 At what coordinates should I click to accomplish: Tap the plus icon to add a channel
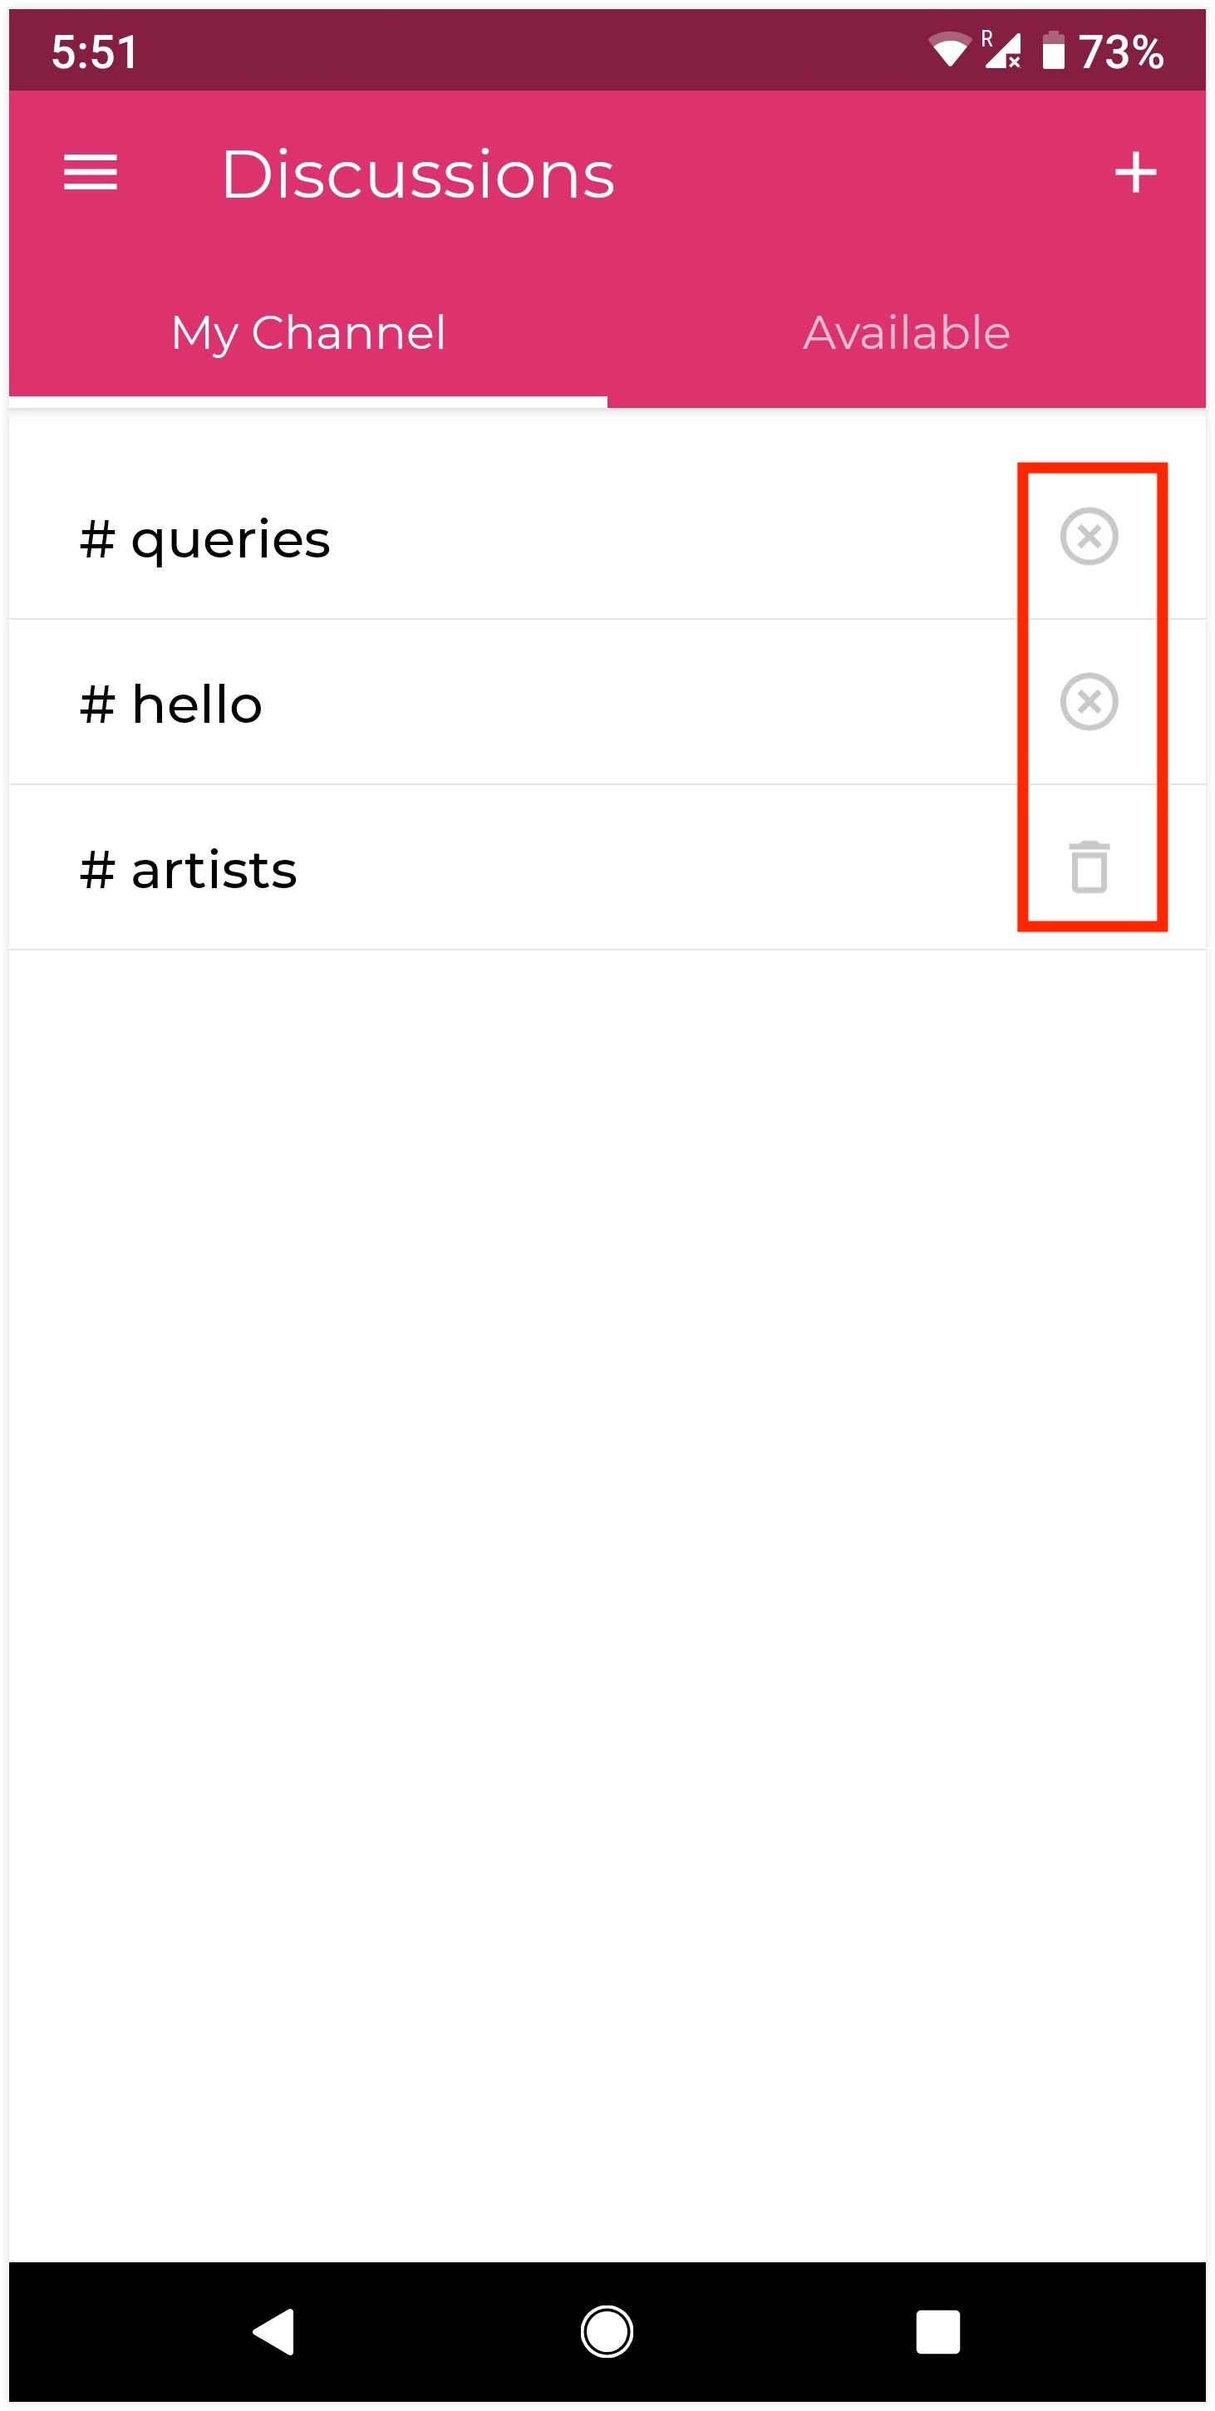[1134, 172]
